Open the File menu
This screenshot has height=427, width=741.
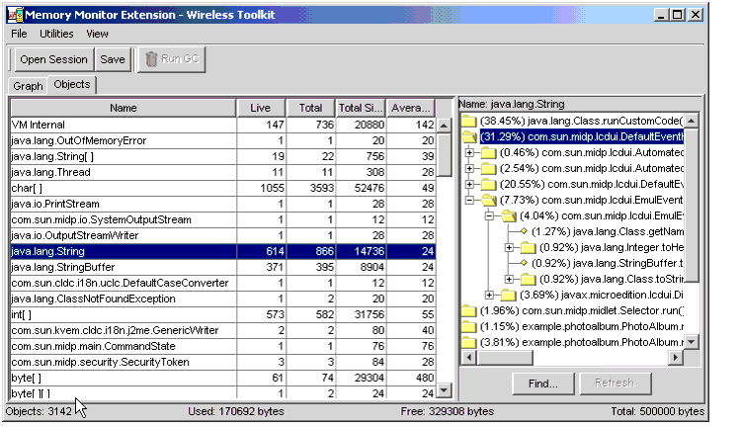click(x=19, y=34)
